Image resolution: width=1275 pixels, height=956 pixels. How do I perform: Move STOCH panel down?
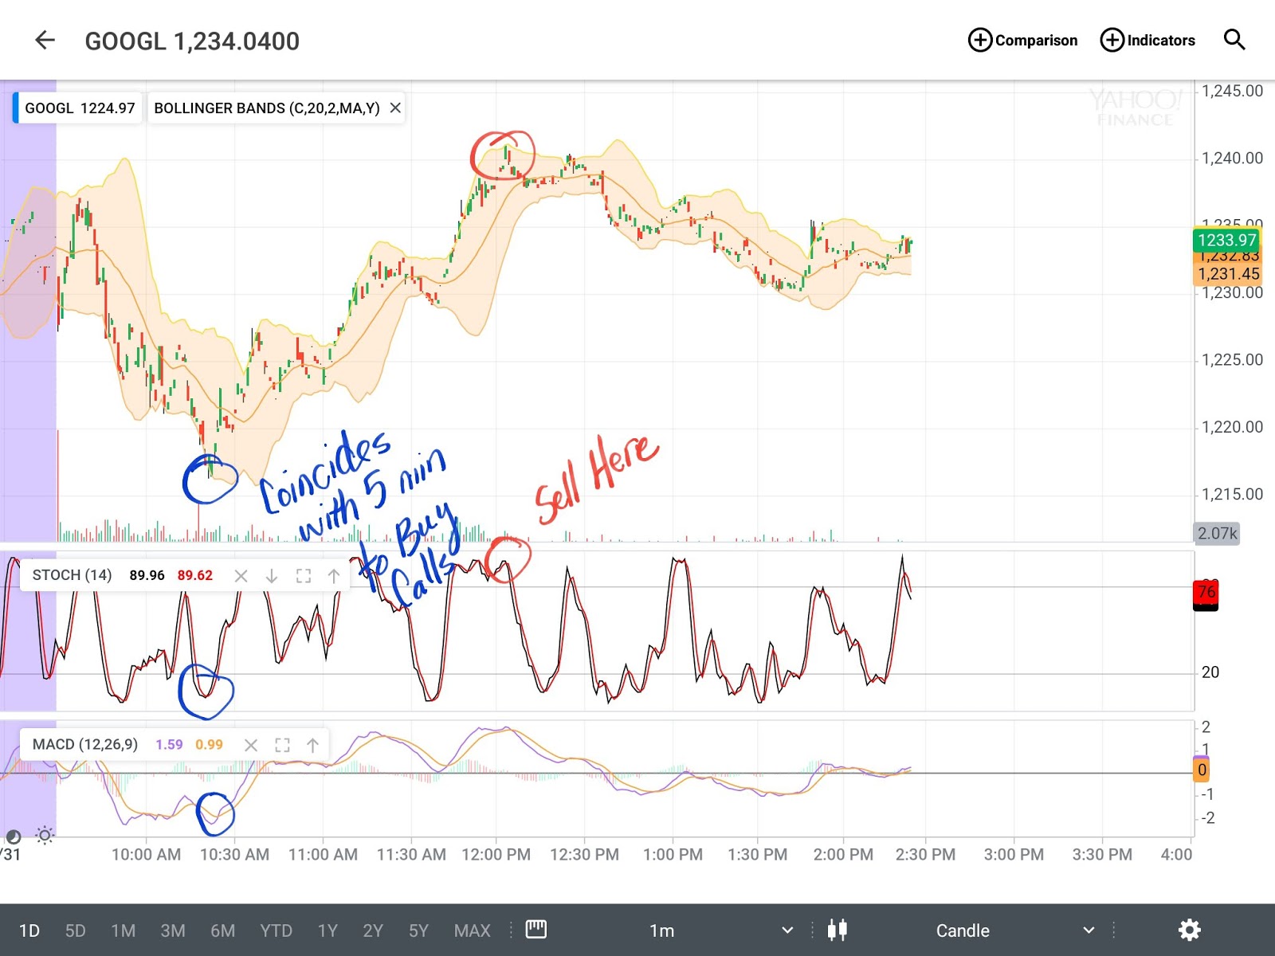[x=272, y=575]
